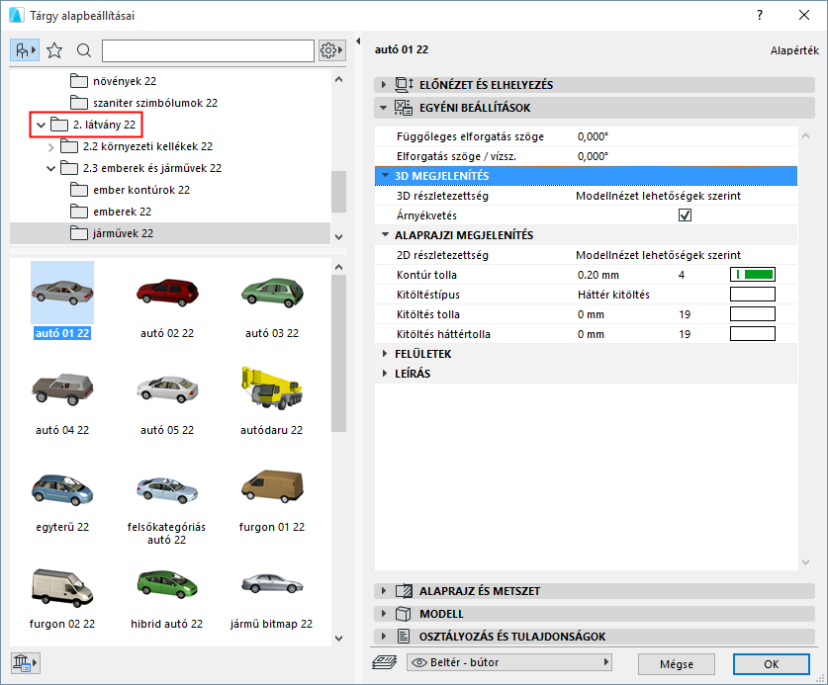Select the object browser chair icon
828x685 pixels.
point(22,49)
